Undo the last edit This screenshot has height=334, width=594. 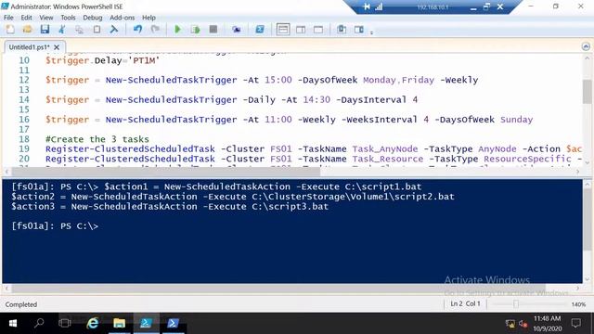point(137,29)
